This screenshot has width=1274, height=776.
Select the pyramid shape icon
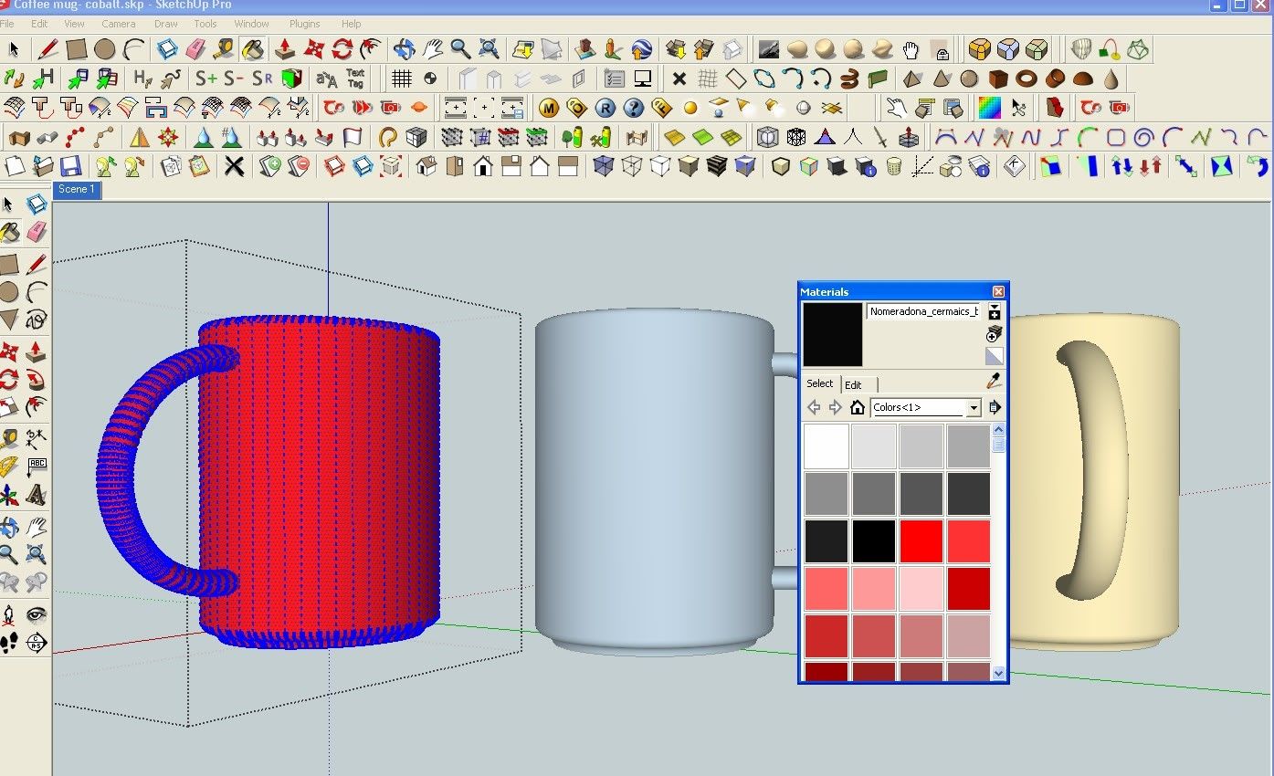[x=912, y=79]
